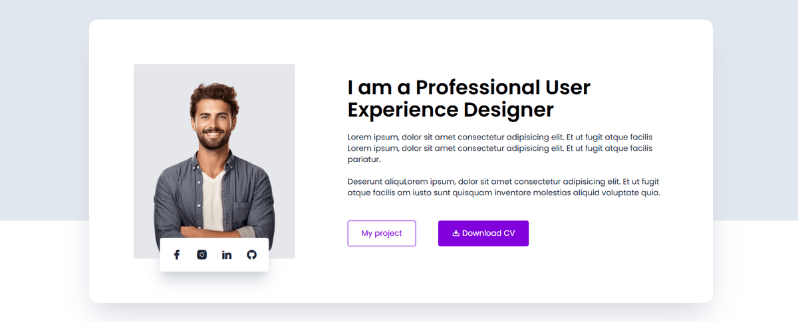Click the download arrow icon in Download CV
The height and width of the screenshot is (322, 798).
coord(456,233)
